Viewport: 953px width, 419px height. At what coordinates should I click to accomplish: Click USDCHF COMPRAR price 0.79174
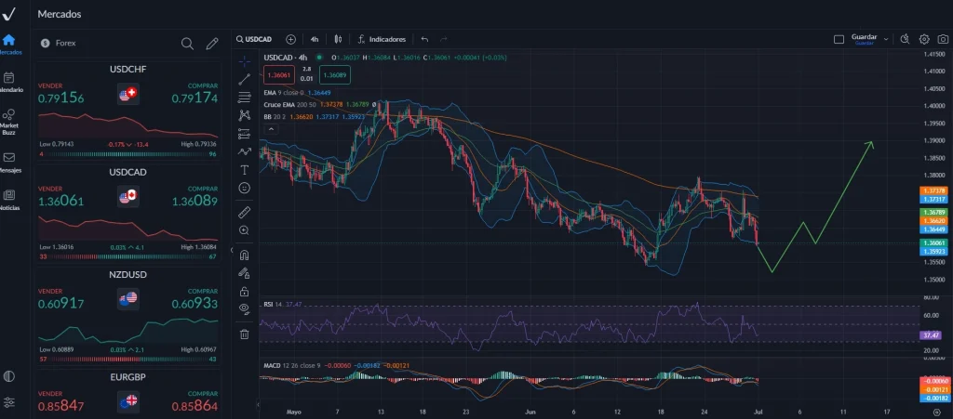click(x=195, y=98)
